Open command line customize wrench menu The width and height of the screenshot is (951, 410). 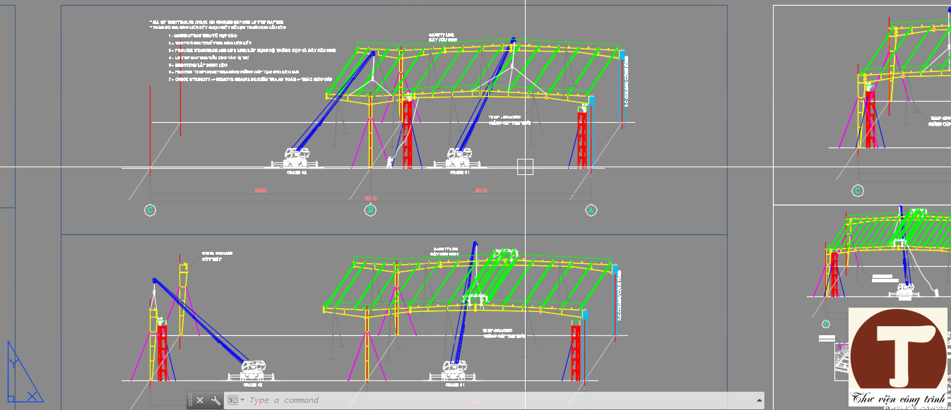tap(215, 400)
